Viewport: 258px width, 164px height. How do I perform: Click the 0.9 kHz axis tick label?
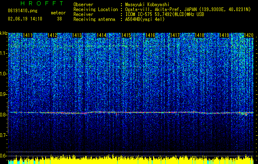(x=4, y=94)
